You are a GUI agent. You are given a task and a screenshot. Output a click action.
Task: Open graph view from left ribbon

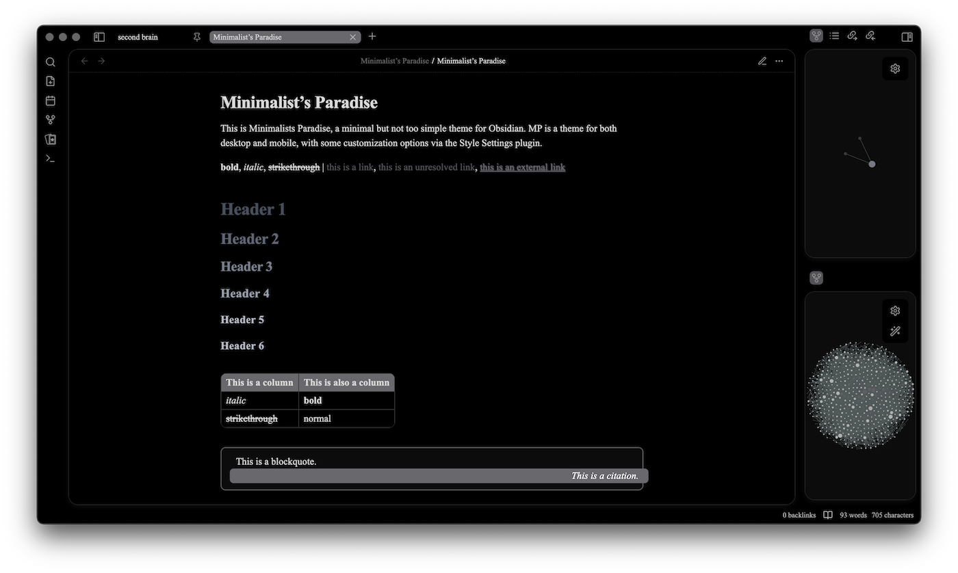(50, 120)
